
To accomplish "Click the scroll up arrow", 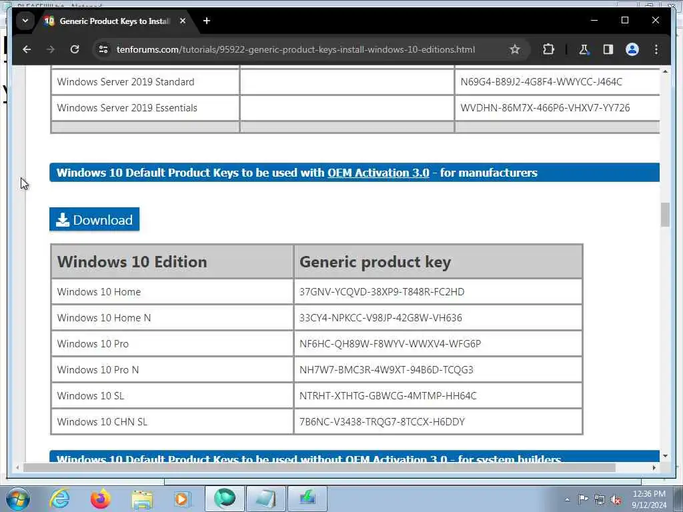I will [665, 71].
